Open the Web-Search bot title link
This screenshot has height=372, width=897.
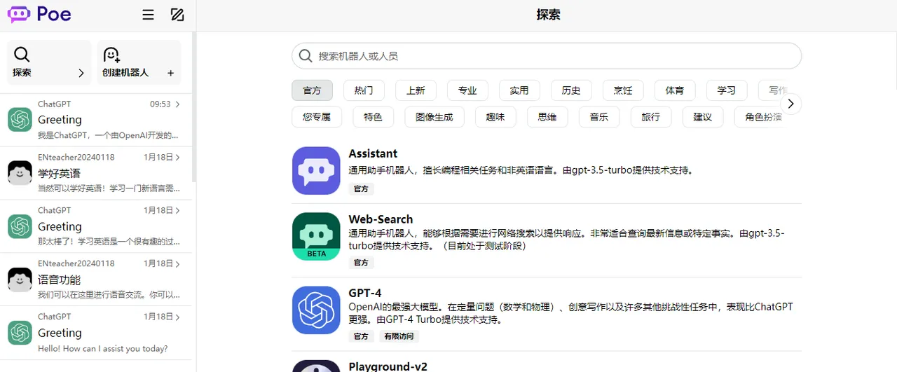[x=381, y=219]
